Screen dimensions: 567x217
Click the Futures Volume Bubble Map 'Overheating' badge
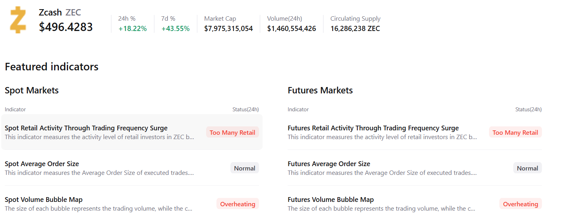(x=520, y=204)
